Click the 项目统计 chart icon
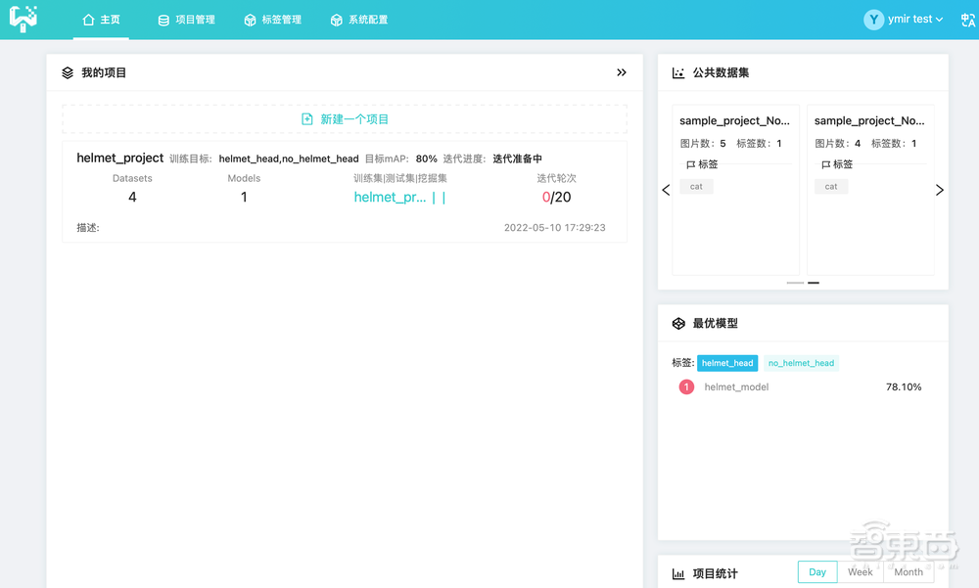 click(x=676, y=574)
